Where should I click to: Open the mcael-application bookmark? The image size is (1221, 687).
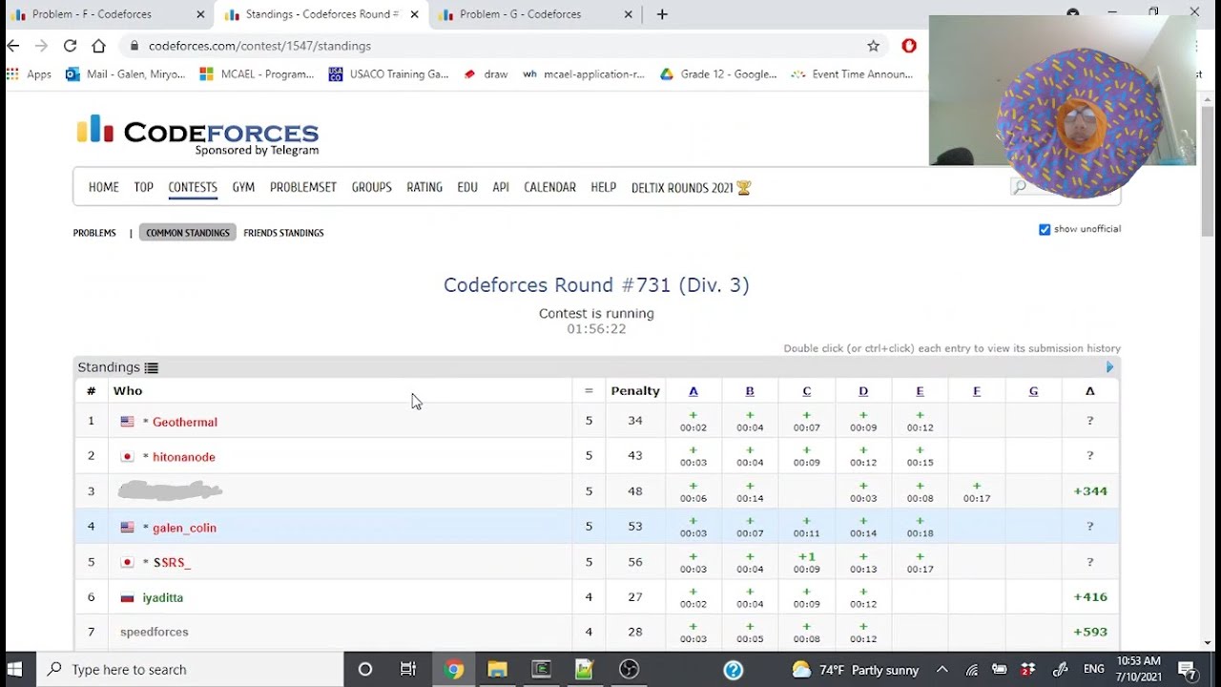pos(584,74)
